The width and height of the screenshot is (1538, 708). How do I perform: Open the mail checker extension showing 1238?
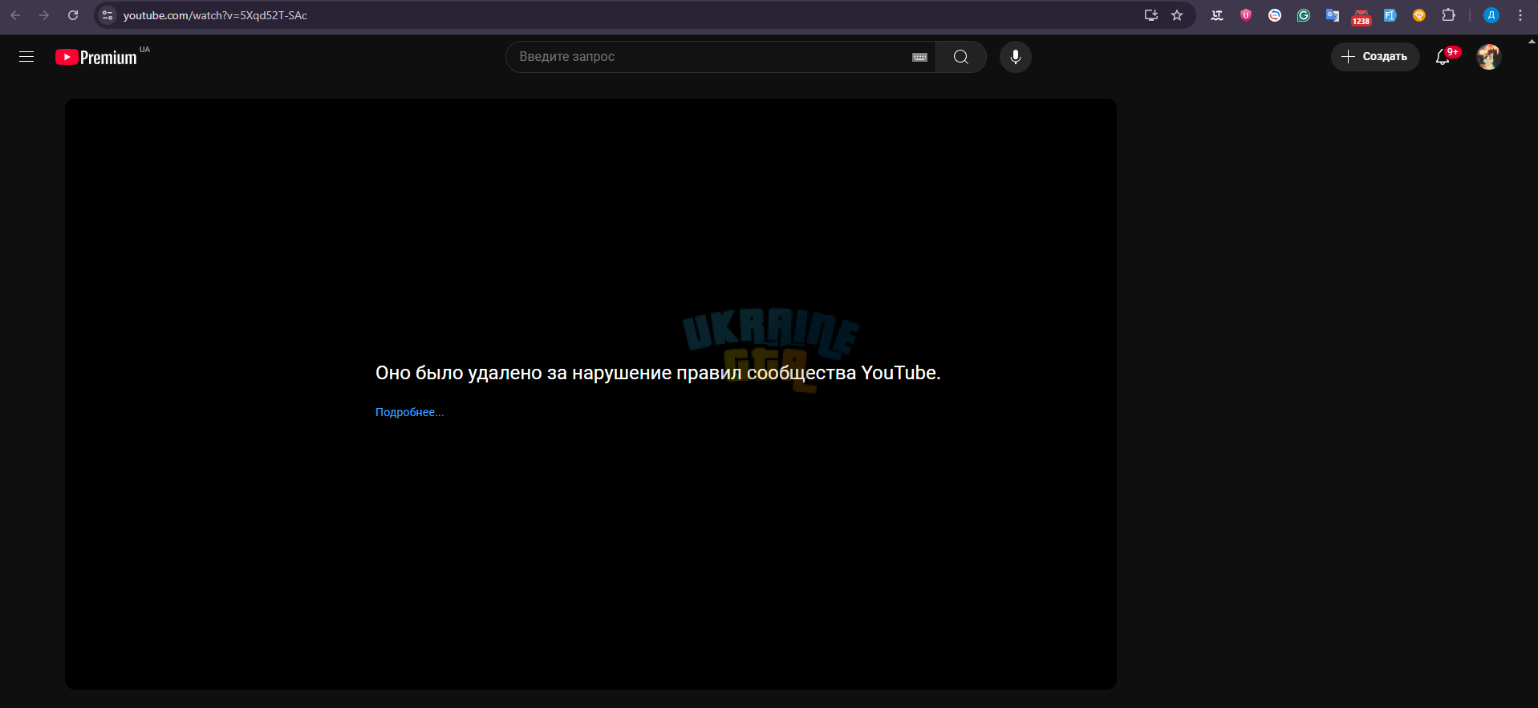pos(1361,17)
